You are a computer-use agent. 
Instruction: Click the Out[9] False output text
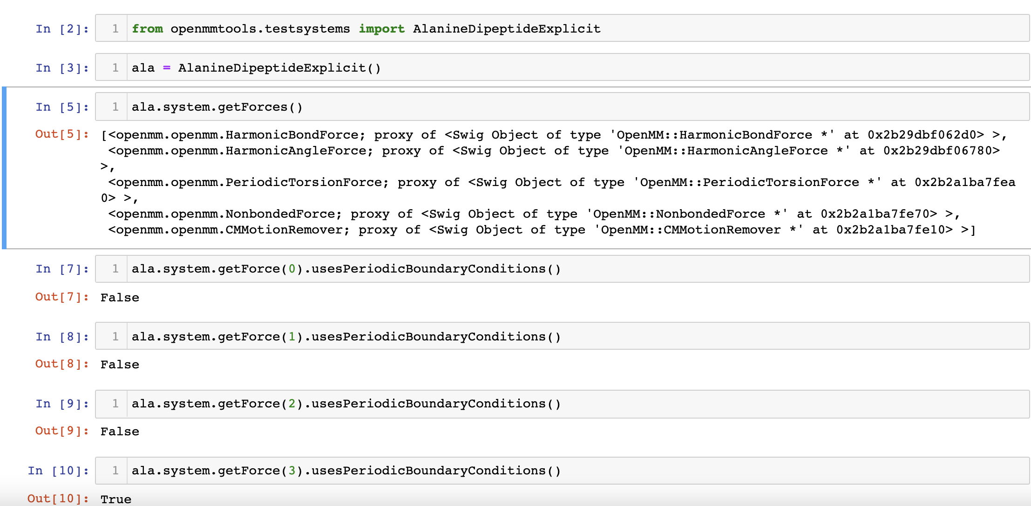point(119,431)
